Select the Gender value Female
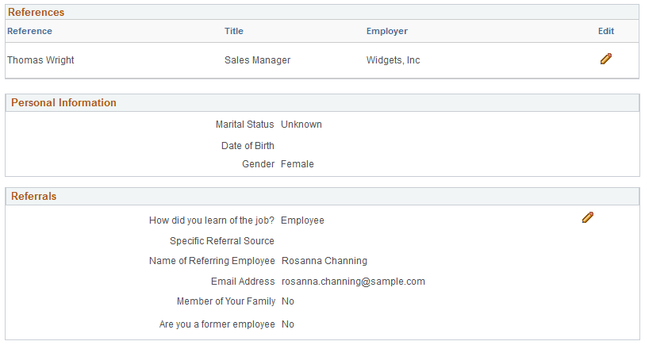The width and height of the screenshot is (645, 345). tap(298, 164)
